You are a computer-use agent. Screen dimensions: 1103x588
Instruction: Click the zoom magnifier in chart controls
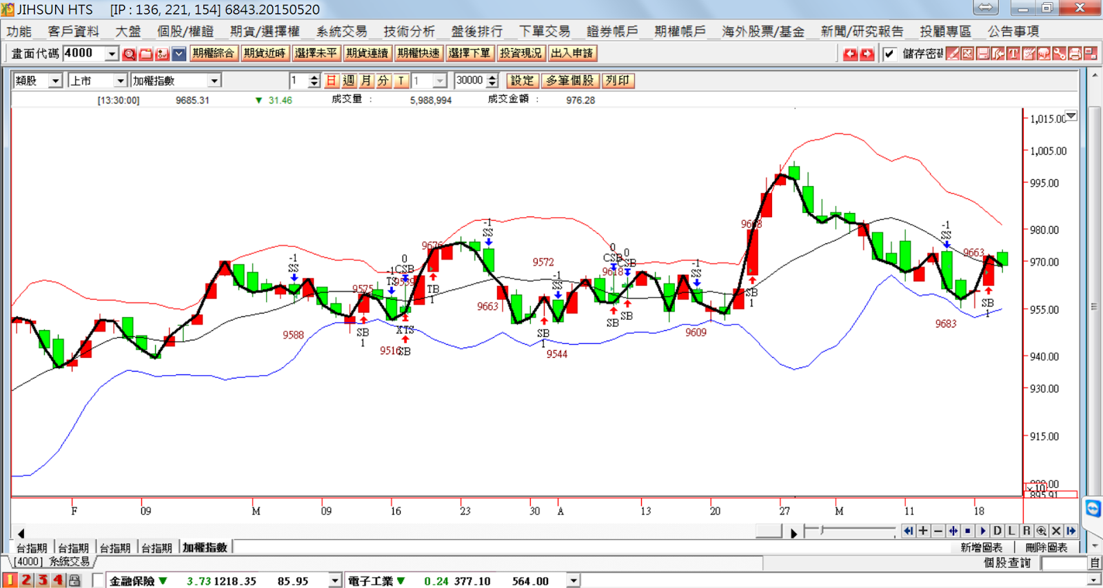pyautogui.click(x=1042, y=531)
